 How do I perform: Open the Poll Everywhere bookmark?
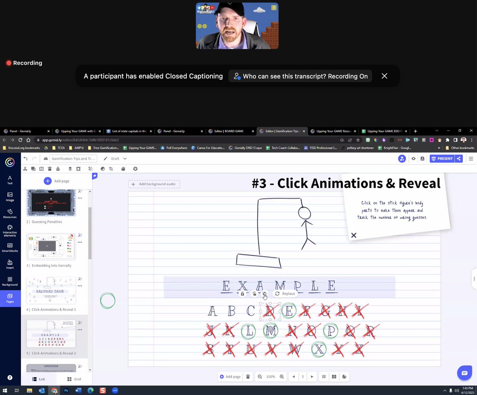(x=174, y=148)
